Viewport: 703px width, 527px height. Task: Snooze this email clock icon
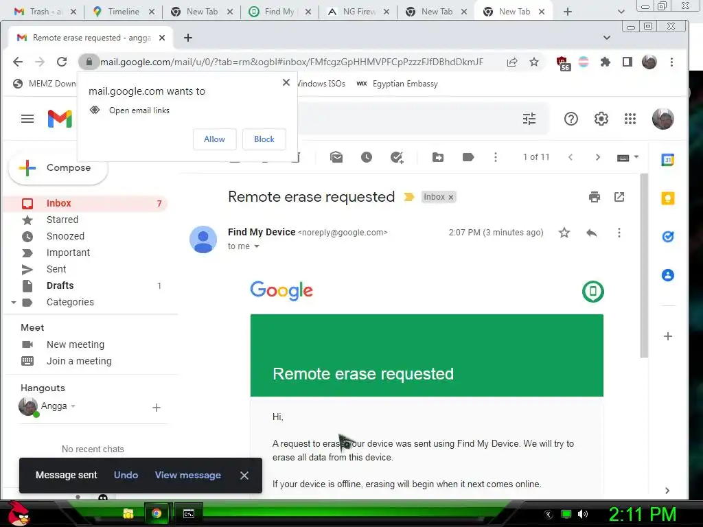pos(367,157)
